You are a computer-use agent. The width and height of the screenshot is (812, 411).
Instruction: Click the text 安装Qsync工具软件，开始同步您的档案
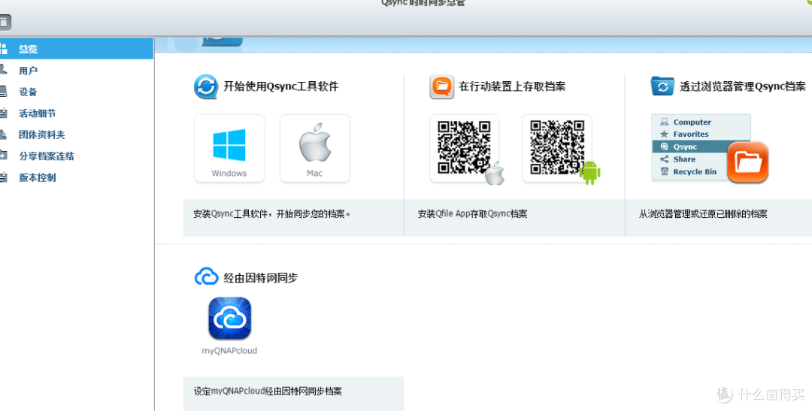(x=272, y=214)
